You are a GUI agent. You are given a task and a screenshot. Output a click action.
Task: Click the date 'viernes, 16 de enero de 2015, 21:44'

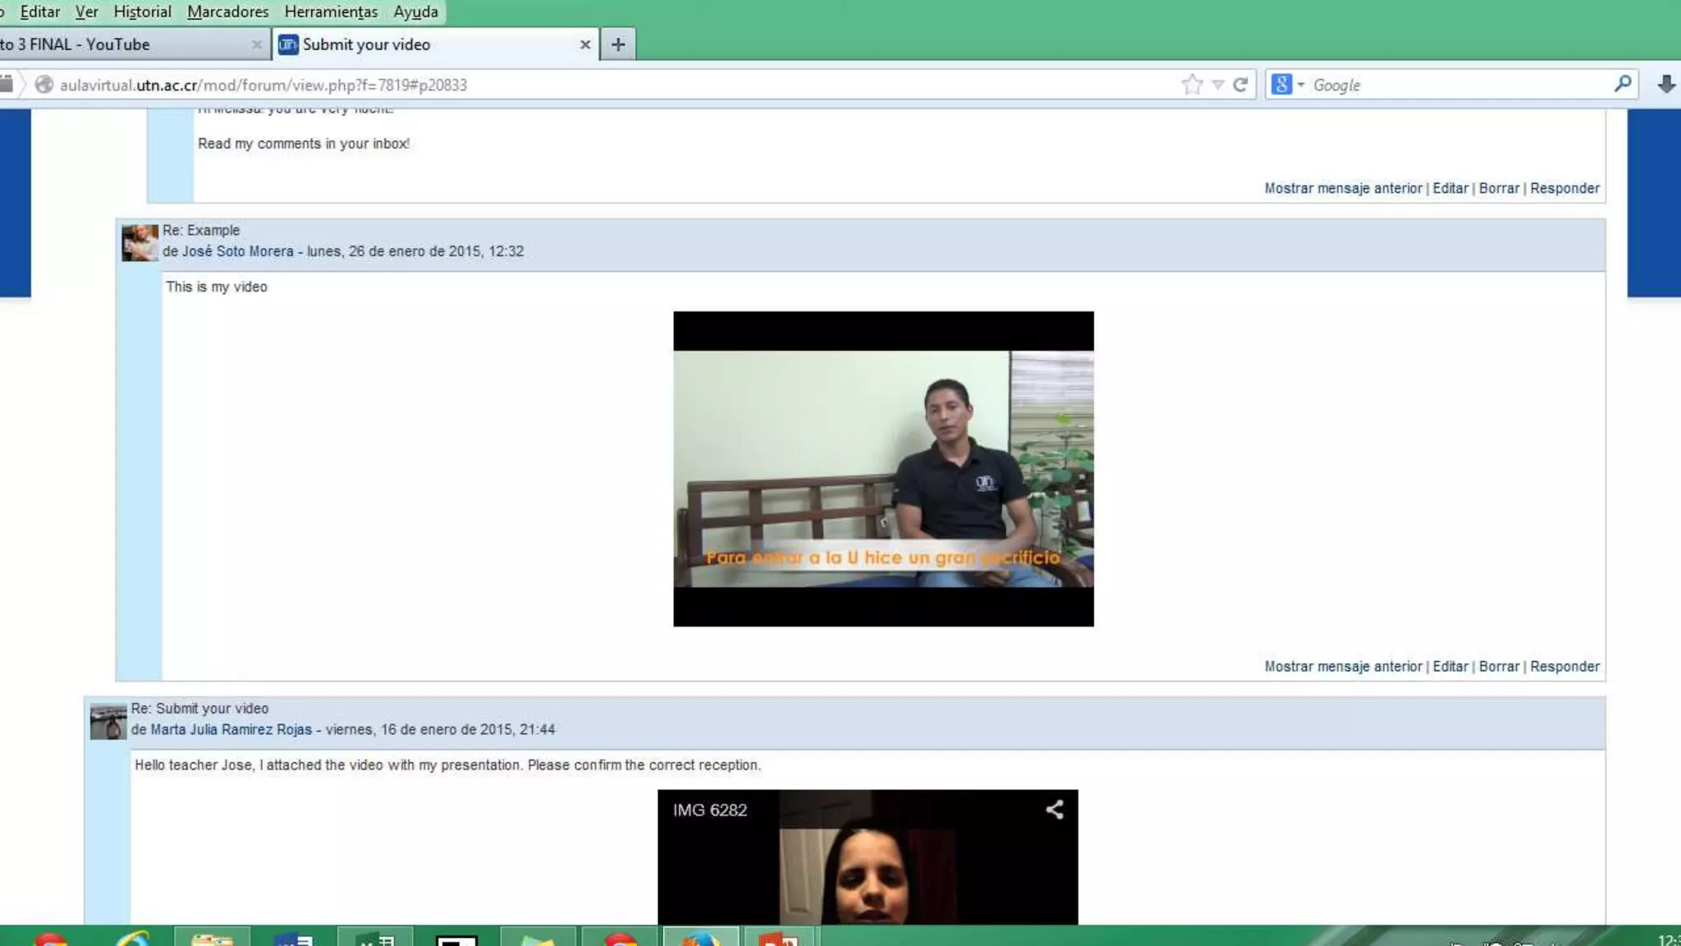point(440,729)
